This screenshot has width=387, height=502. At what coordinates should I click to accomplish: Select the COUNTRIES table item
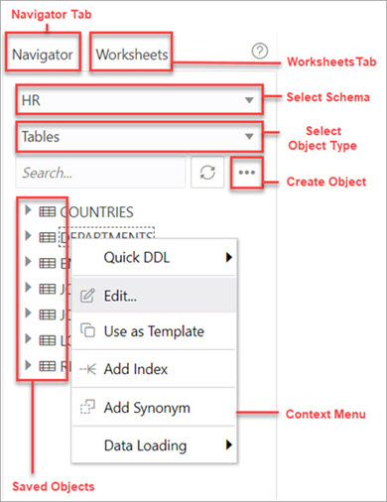click(96, 212)
